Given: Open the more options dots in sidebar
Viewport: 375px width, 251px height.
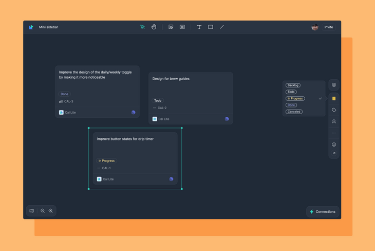Looking at the screenshot, I should click(x=334, y=133).
